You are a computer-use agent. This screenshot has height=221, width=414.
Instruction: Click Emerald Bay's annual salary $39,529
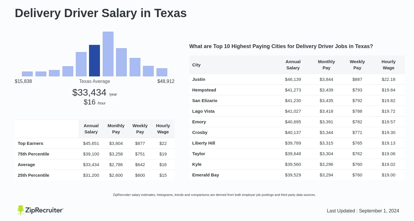293,175
